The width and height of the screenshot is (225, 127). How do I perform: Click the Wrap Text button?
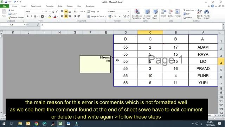(x=93, y=12)
